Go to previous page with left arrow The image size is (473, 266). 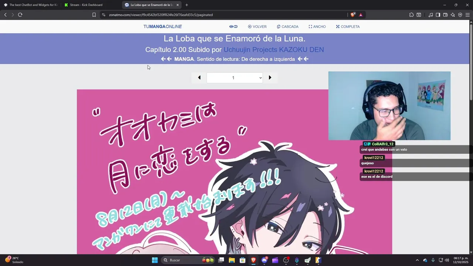click(199, 78)
